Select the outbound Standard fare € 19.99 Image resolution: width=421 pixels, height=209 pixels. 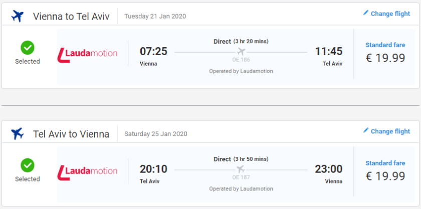385,58
